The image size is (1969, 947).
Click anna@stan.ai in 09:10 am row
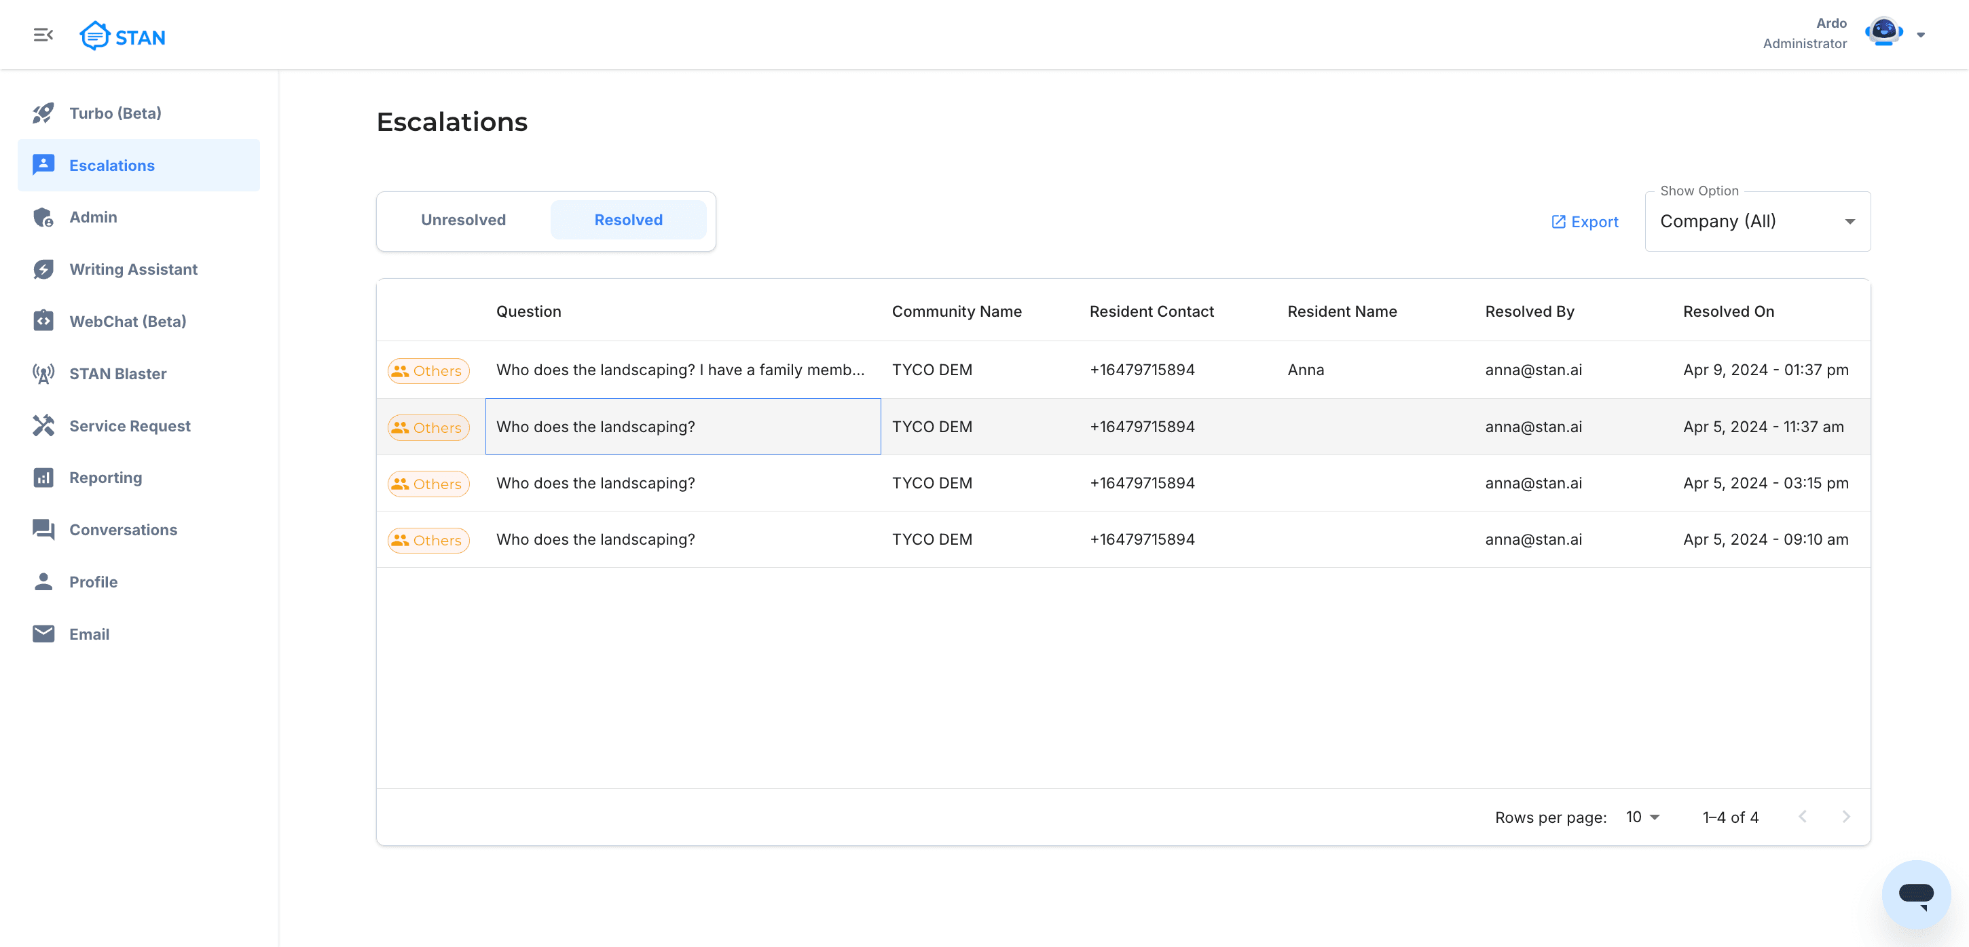1533,539
